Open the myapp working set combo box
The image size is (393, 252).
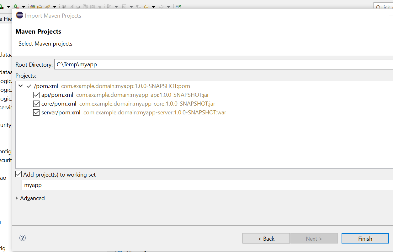[207, 185]
